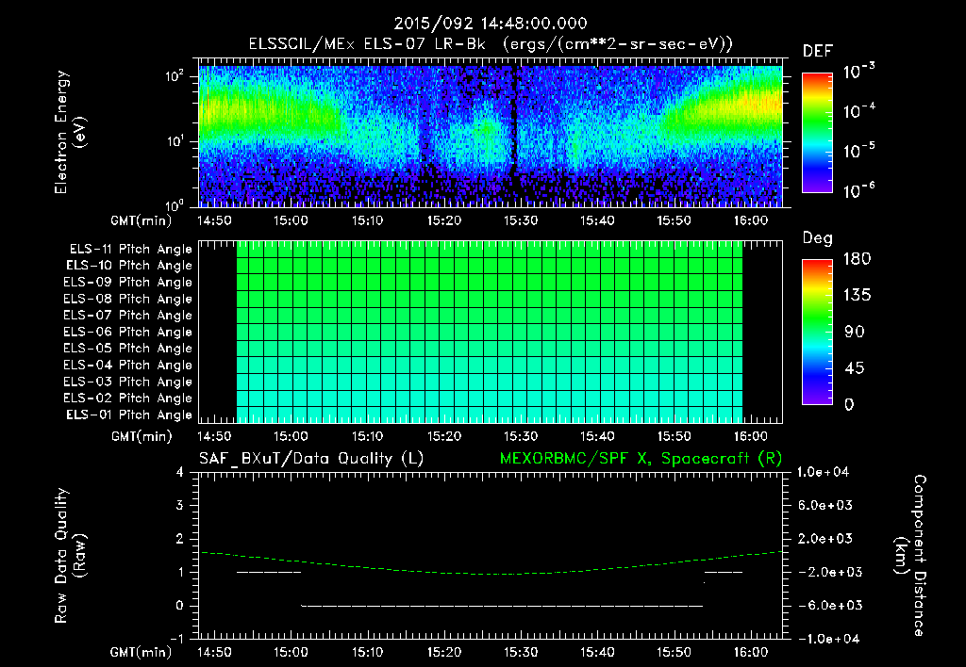
Task: Click the Raw Data Quality (Raw) axis label
Action: click(x=70, y=556)
